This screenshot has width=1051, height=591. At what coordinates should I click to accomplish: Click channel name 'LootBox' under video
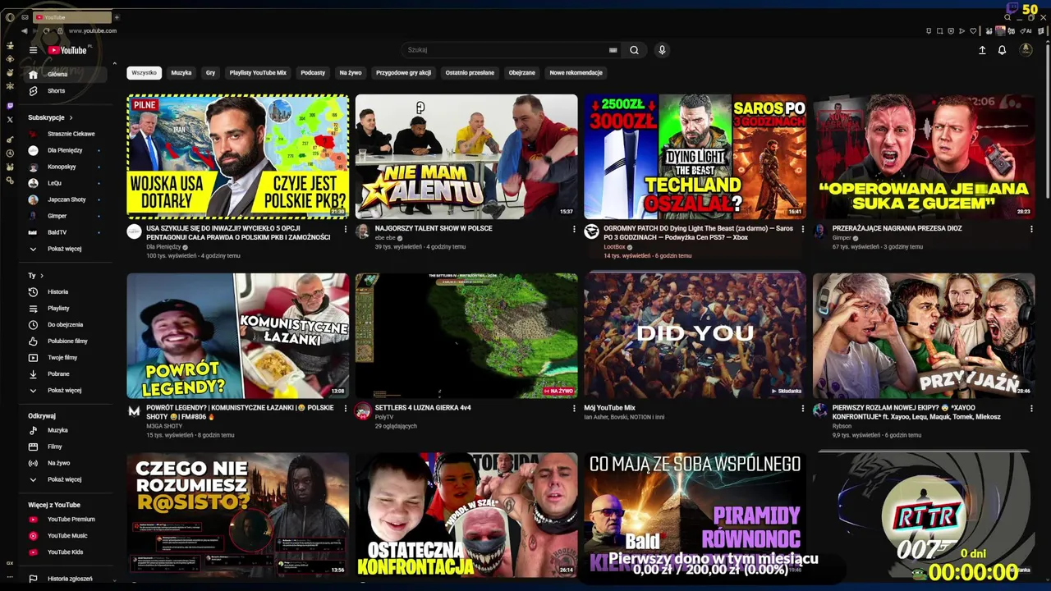click(x=614, y=247)
